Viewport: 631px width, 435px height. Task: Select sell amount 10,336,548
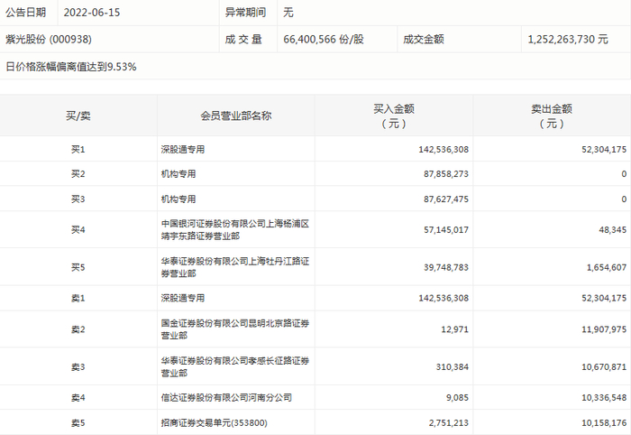pyautogui.click(x=604, y=398)
